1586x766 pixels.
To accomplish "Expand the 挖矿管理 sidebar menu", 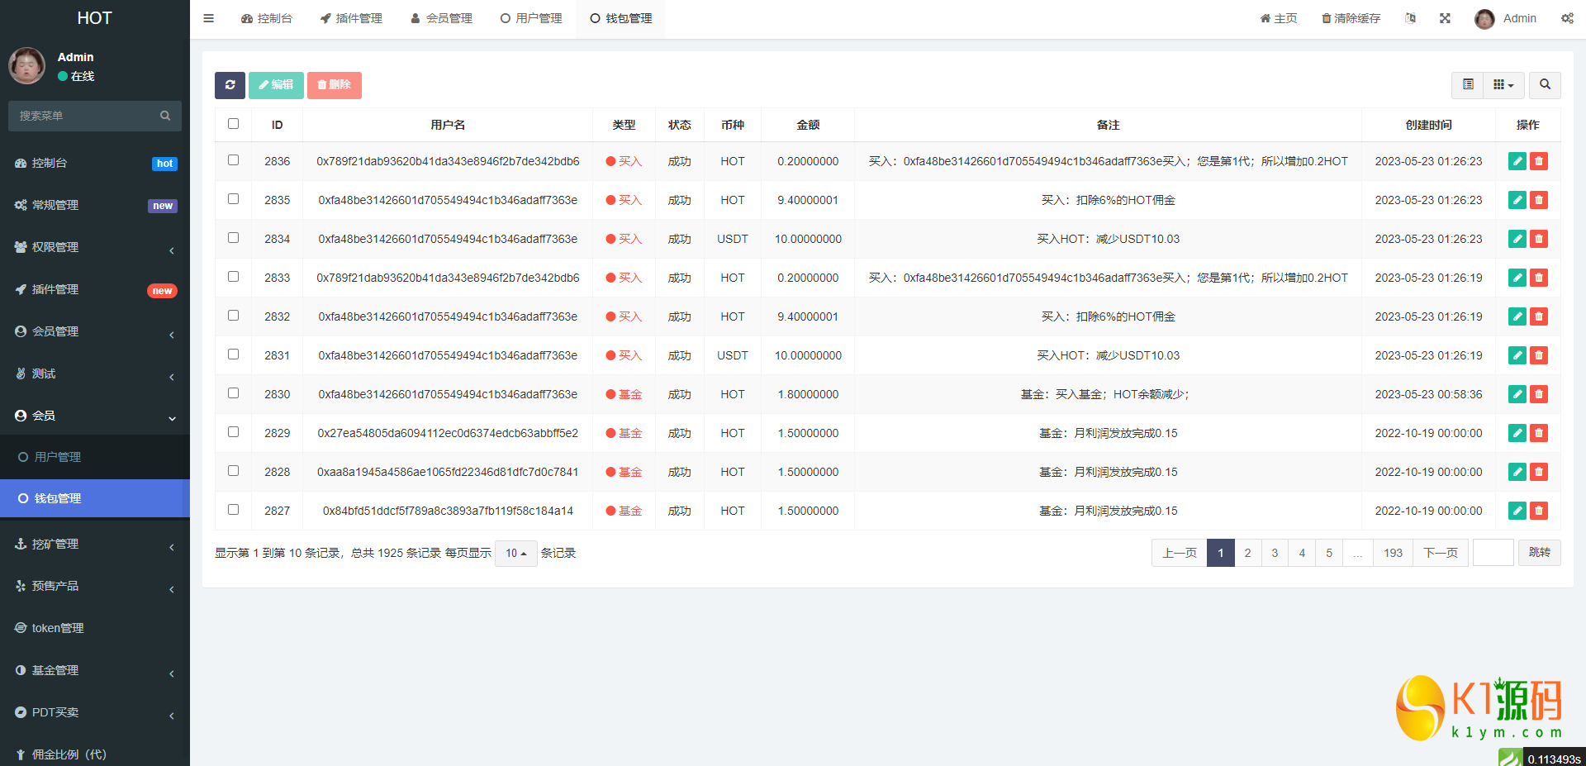I will coord(95,544).
